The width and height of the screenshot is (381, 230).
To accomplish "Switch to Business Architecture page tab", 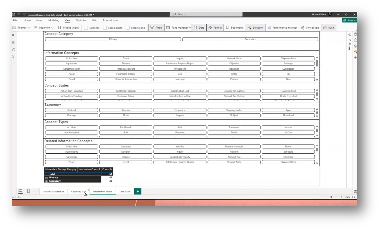I will click(54, 192).
